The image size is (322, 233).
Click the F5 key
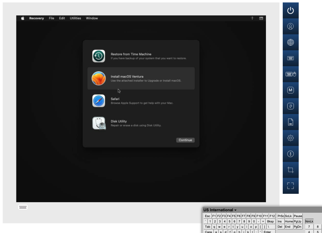coord(234,216)
